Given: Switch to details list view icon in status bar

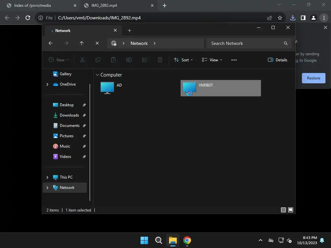Looking at the screenshot, I should click(283, 210).
